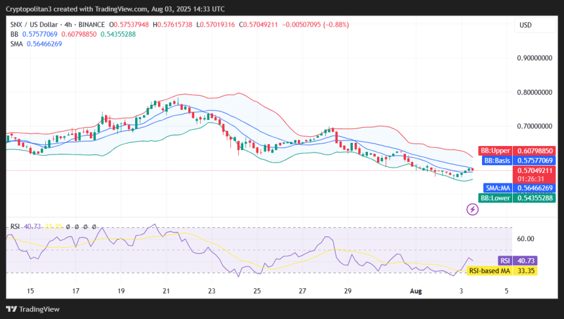Click the 23 date on time axis
This screenshot has width=564, height=319.
coord(211,291)
